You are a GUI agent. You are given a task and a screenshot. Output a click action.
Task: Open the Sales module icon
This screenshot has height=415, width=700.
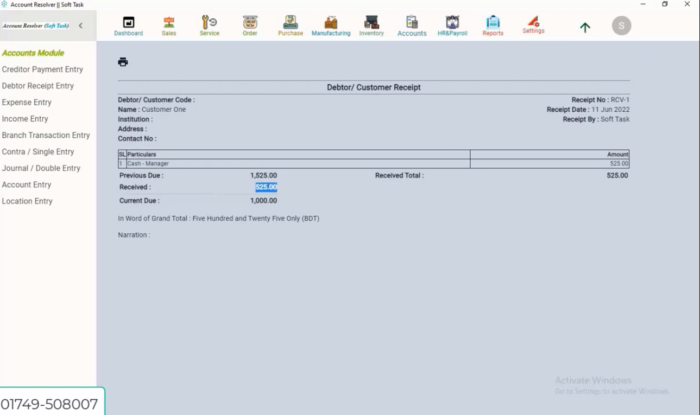(x=168, y=24)
